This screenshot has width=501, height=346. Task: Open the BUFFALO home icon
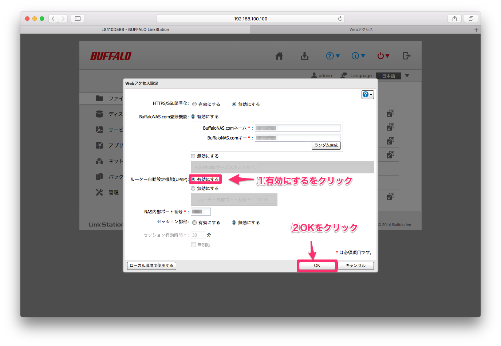tap(279, 56)
